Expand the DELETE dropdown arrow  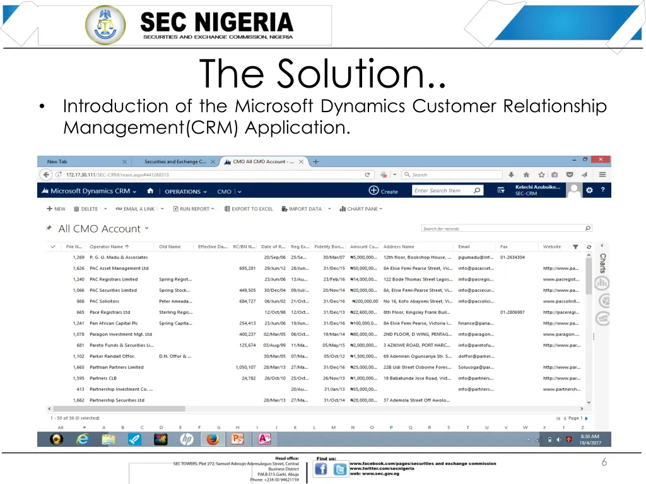[x=105, y=209]
